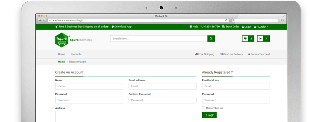Open the Track Order link

pos(231,27)
